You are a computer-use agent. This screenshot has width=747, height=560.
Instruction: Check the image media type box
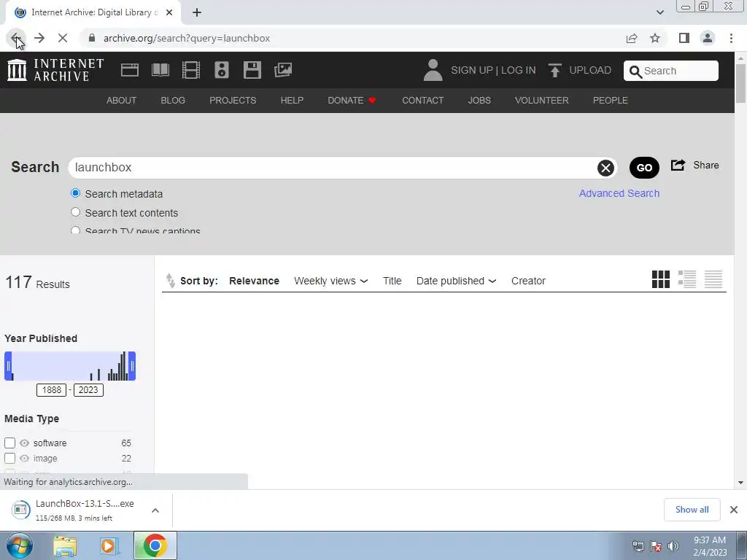[x=9, y=458]
